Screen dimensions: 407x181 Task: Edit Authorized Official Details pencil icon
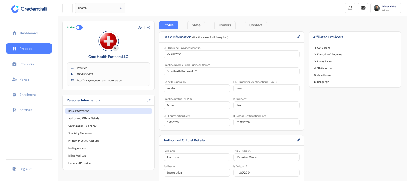coord(298,140)
